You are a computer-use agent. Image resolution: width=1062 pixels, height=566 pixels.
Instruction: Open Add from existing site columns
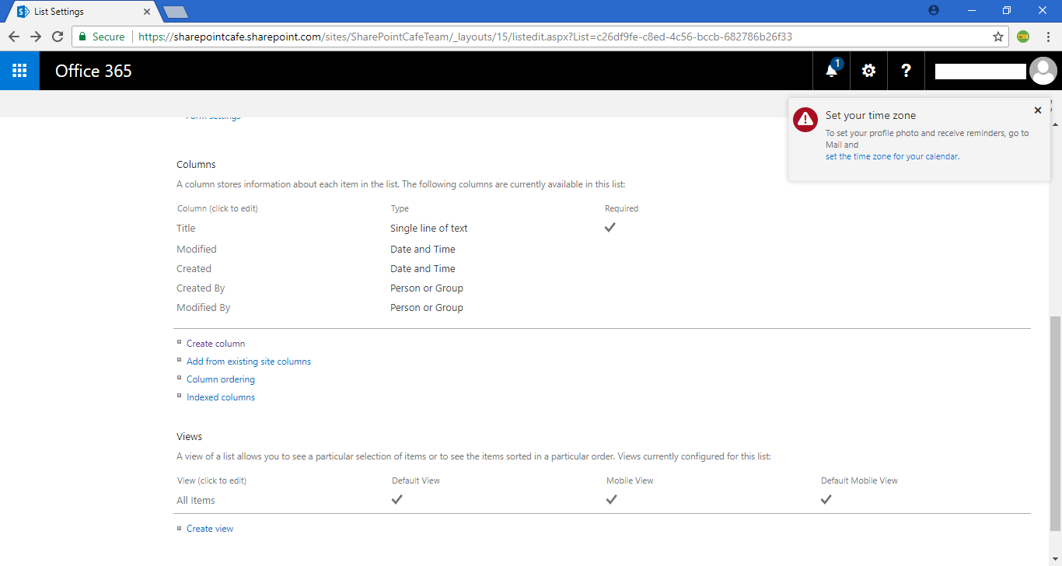249,362
